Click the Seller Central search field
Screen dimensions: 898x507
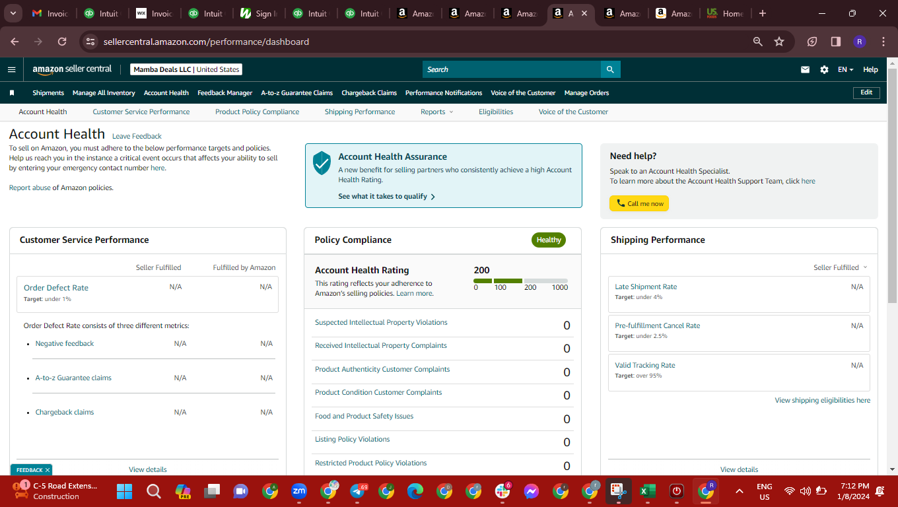(512, 69)
